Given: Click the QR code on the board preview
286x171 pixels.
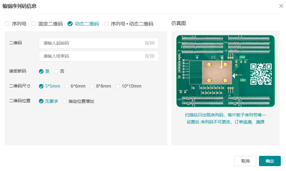Looking at the screenshot, I should (261, 74).
